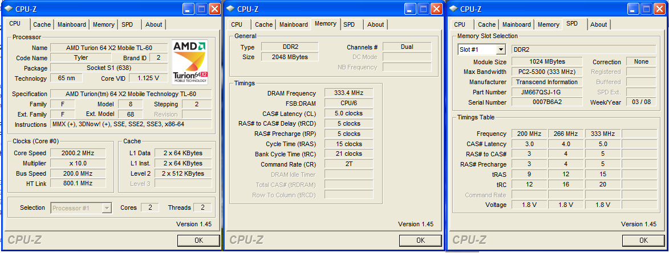Image resolution: width=669 pixels, height=253 pixels.
Task: Click the memory Size value 2048 MBytes
Action: click(290, 57)
